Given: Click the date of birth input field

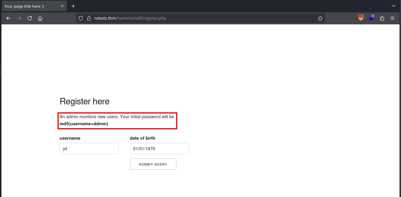Looking at the screenshot, I should tap(159, 148).
